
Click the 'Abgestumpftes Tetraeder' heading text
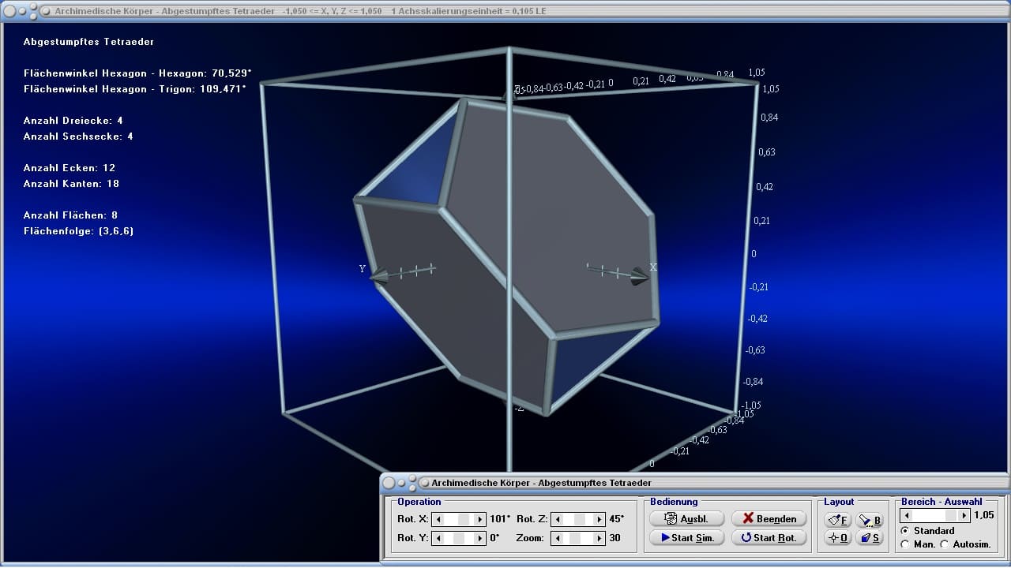click(89, 42)
